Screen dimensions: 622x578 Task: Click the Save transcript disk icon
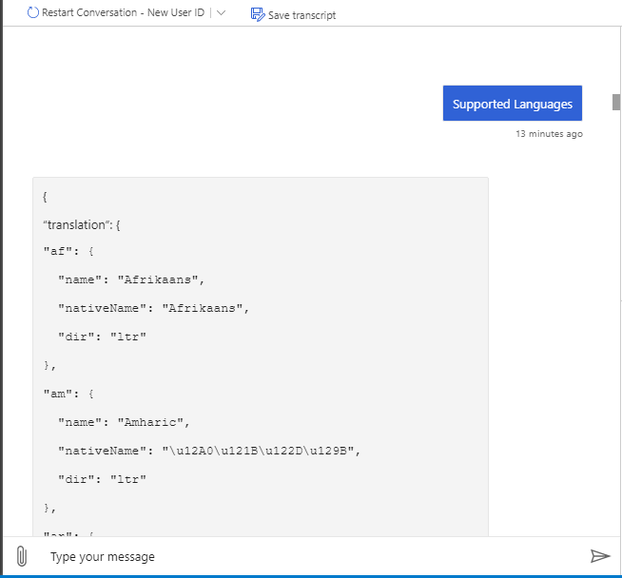(x=258, y=14)
